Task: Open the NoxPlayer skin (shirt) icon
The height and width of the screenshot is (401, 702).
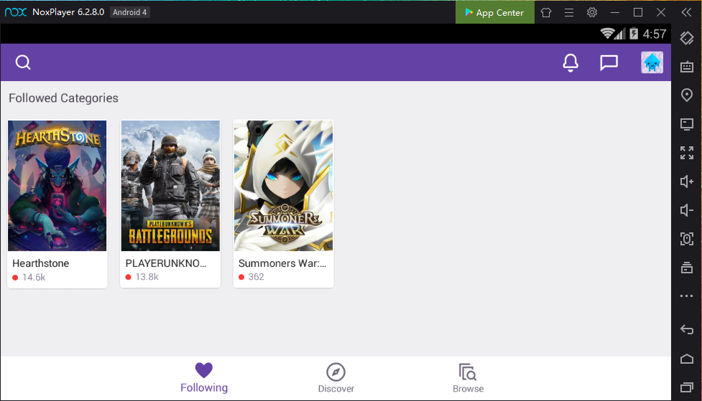Action: (x=546, y=12)
